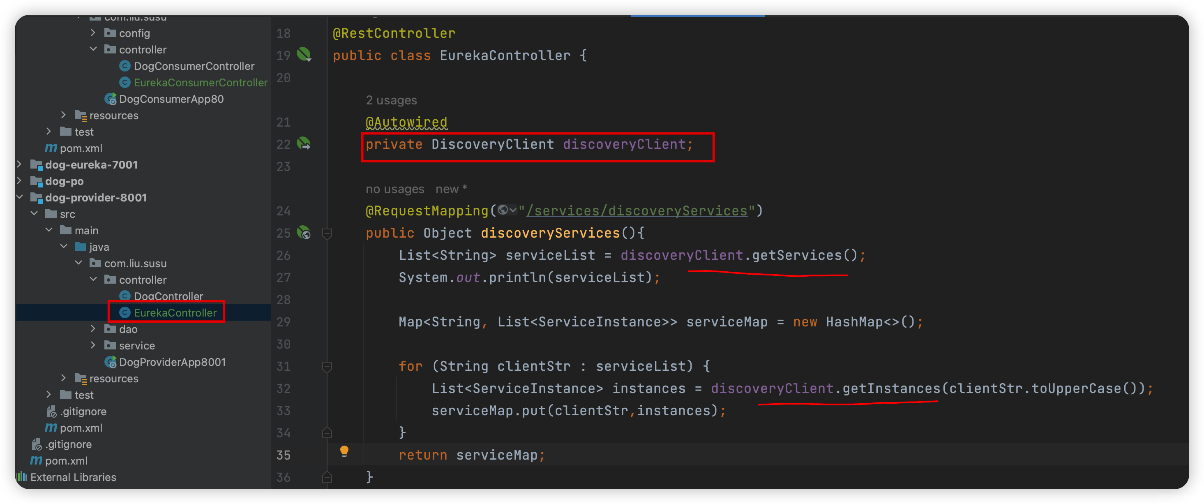
Task: Select EurekaController in project tree
Action: 175,312
